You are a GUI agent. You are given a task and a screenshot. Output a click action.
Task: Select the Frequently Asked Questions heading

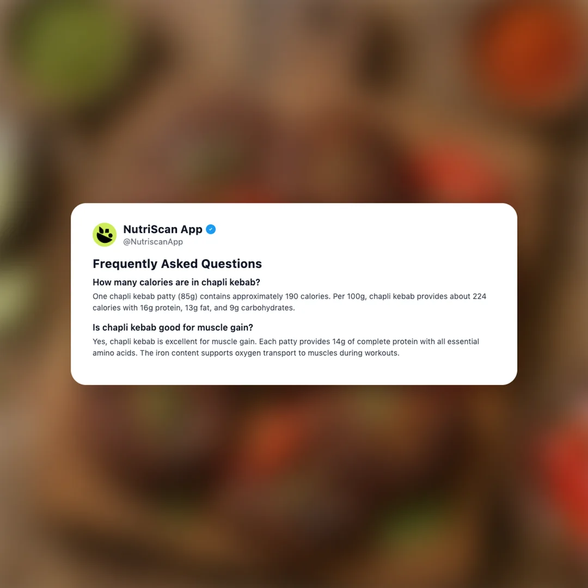(177, 264)
